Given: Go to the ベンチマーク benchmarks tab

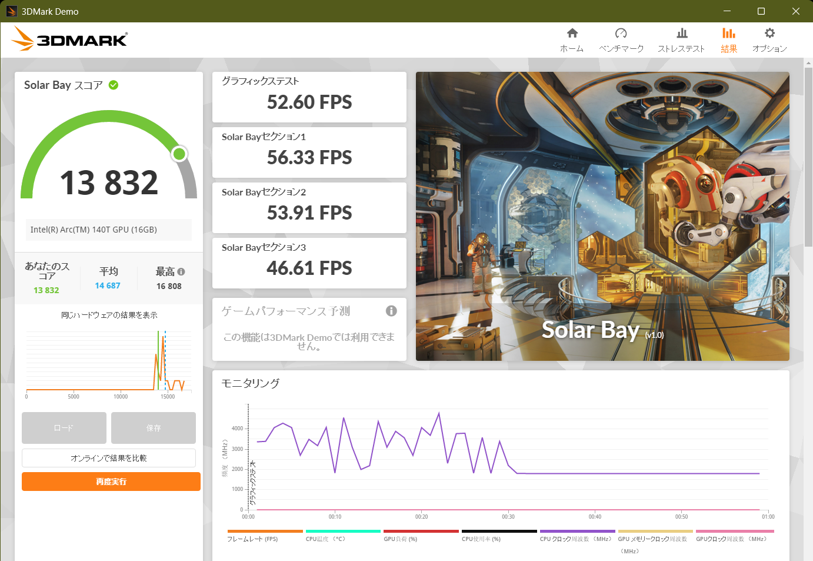Looking at the screenshot, I should point(621,40).
